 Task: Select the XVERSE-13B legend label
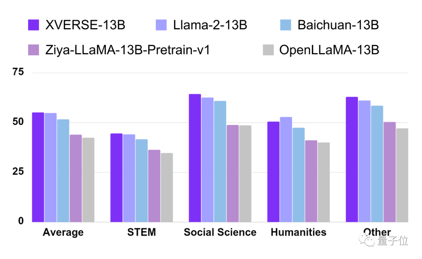click(85, 25)
